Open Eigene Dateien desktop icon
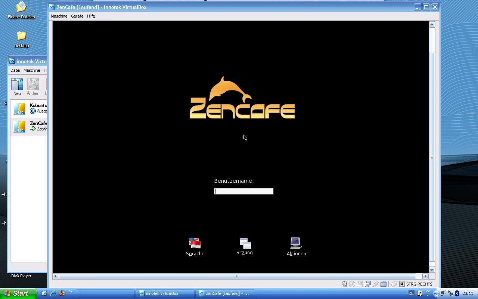 coord(21,10)
